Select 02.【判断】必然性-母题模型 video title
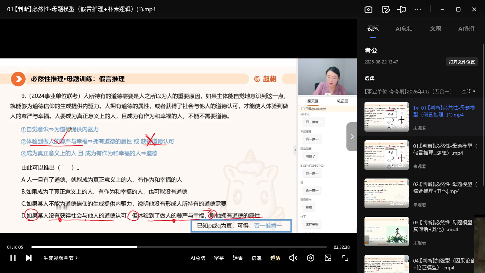This screenshot has height=273, width=485. click(445, 188)
